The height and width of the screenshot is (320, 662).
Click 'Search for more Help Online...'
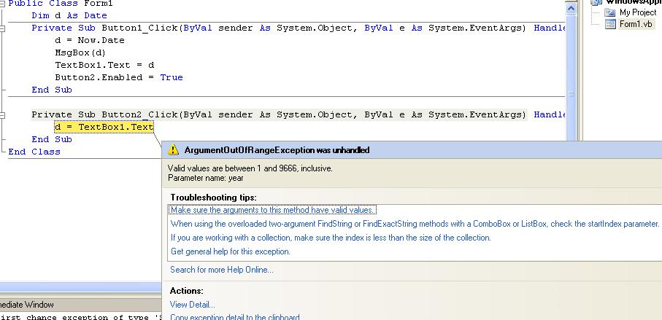(221, 270)
